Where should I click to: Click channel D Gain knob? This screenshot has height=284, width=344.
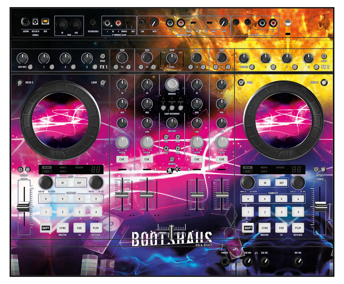[x=222, y=57]
